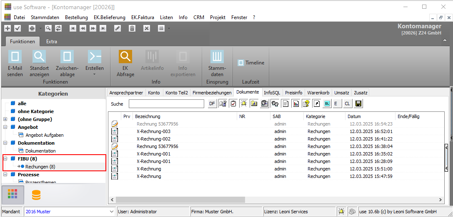
Task: Collapse the FIBU (8) tree node
Action: point(5,159)
